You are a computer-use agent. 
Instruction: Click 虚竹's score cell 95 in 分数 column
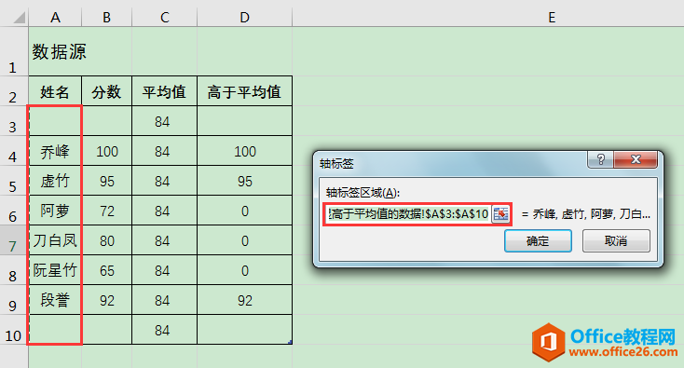[106, 181]
